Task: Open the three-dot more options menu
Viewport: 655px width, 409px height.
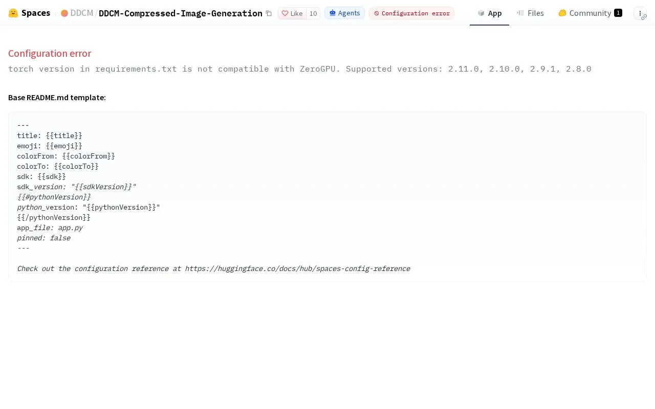Action: click(640, 13)
